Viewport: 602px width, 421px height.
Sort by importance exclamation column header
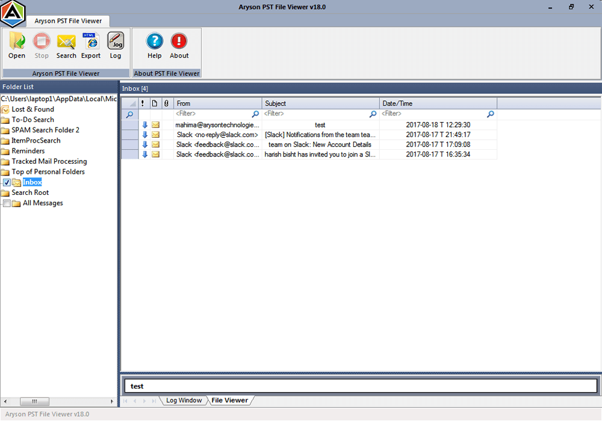coord(143,103)
